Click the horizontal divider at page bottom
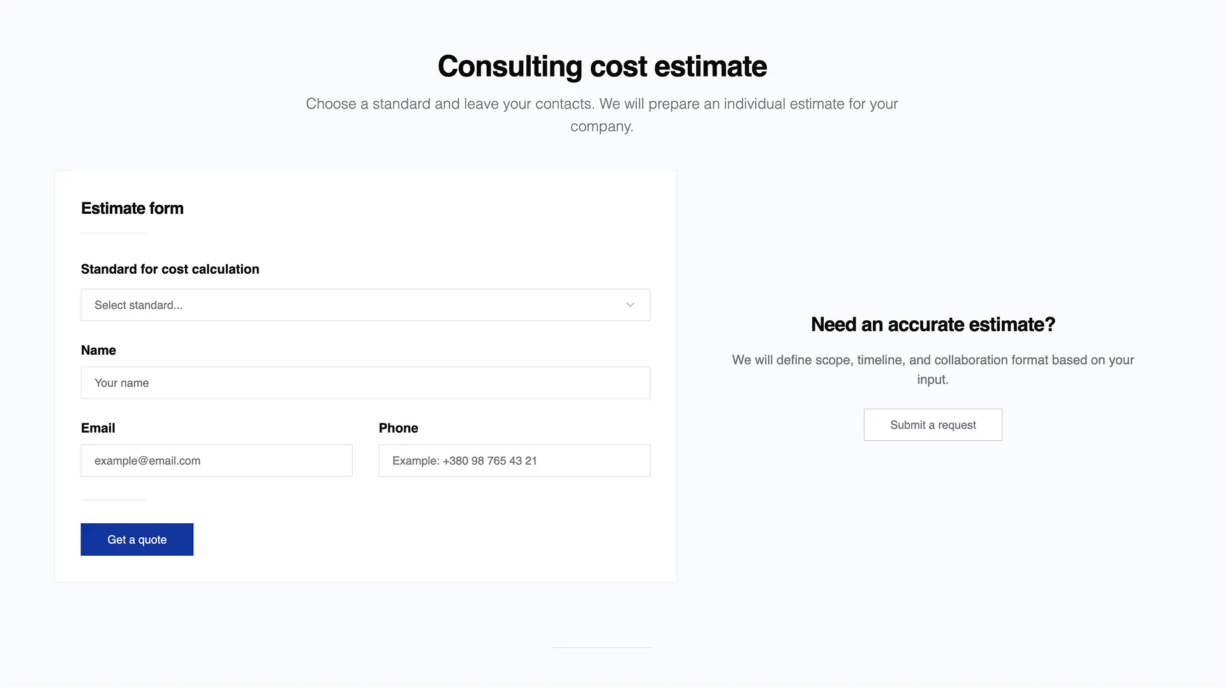The width and height of the screenshot is (1225, 689). coord(602,648)
